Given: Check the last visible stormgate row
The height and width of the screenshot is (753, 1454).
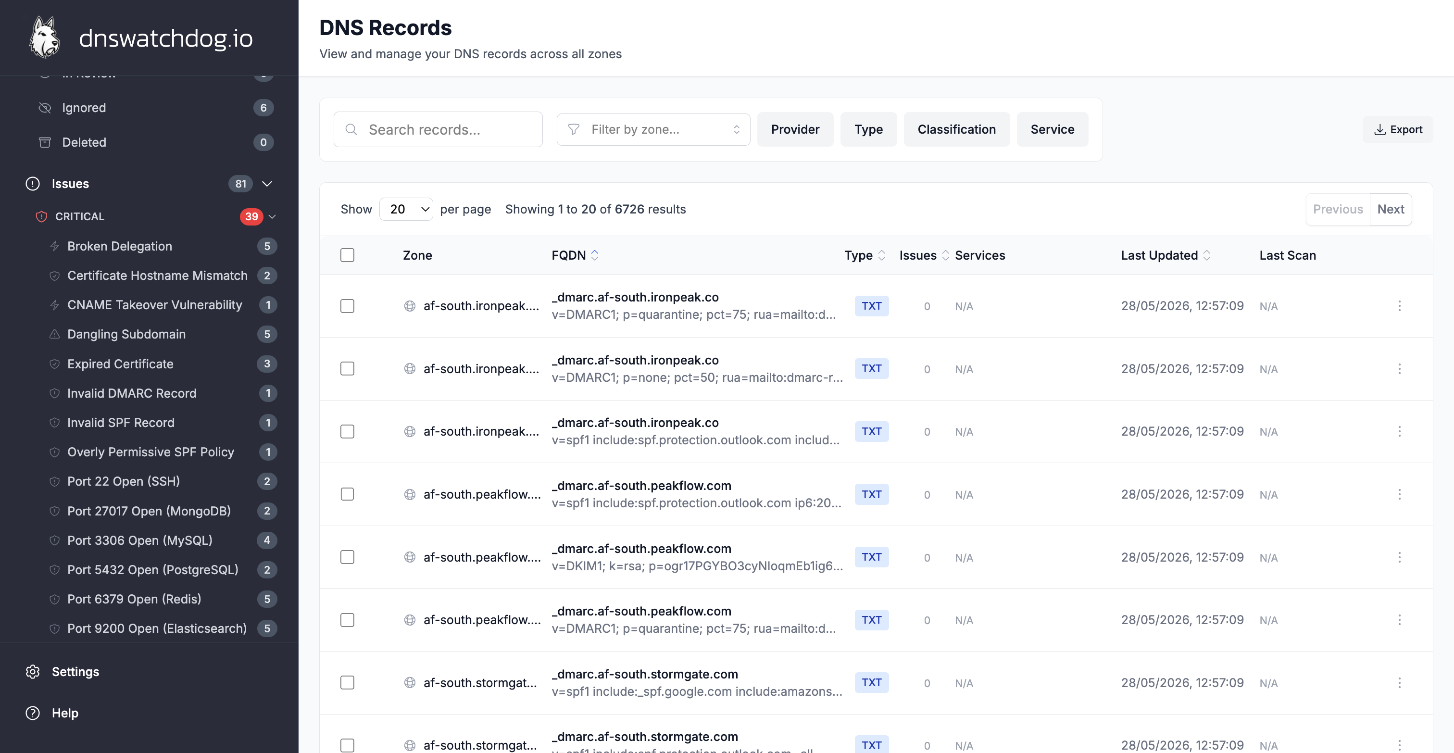Looking at the screenshot, I should [347, 746].
